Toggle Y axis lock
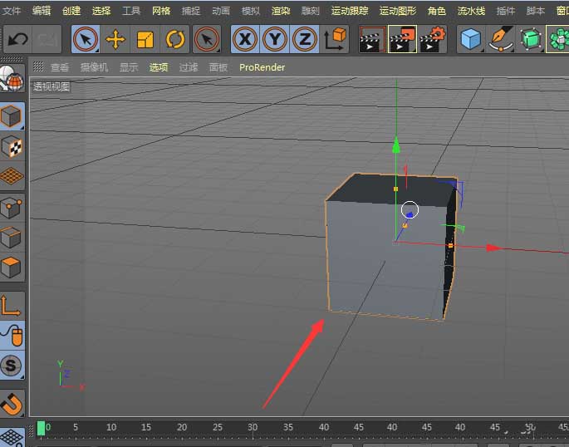The height and width of the screenshot is (447, 569). point(275,39)
